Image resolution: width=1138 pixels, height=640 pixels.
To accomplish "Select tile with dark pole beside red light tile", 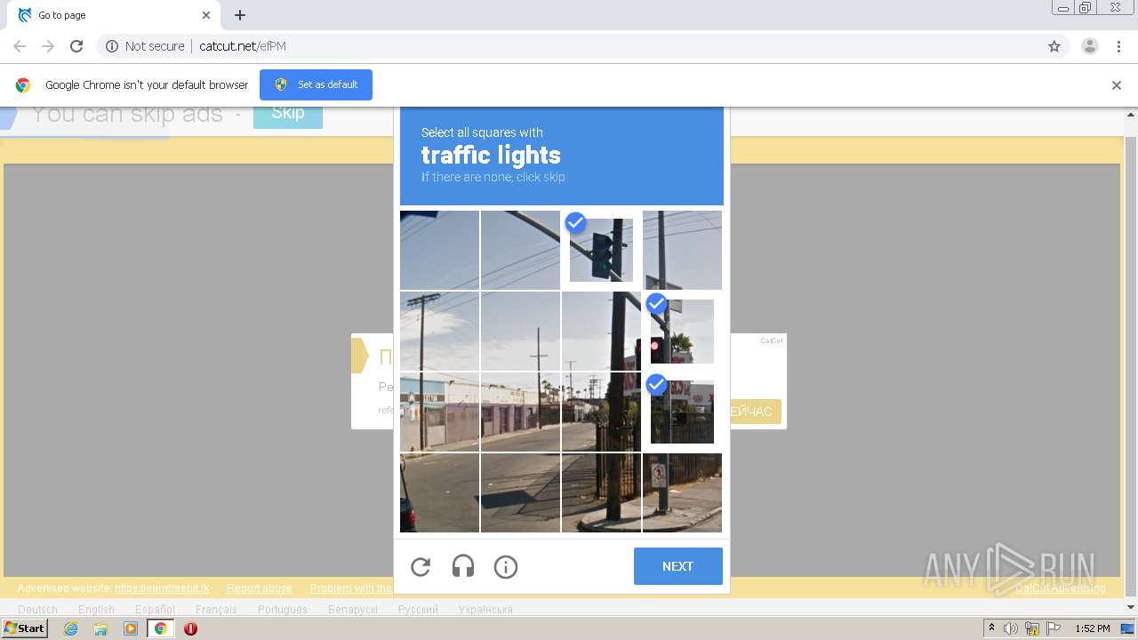I will 601,331.
